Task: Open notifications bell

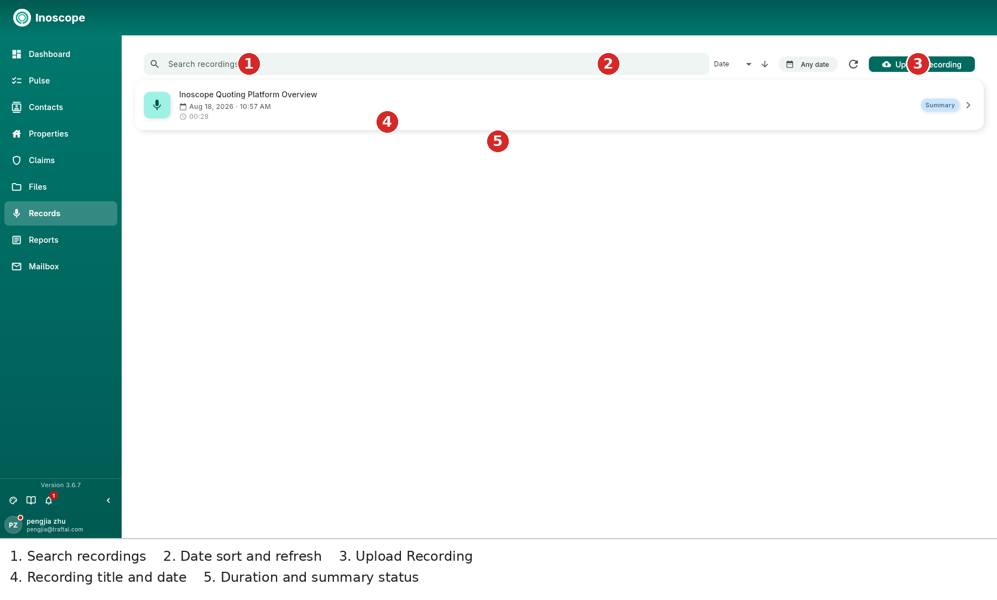Action: (x=49, y=500)
